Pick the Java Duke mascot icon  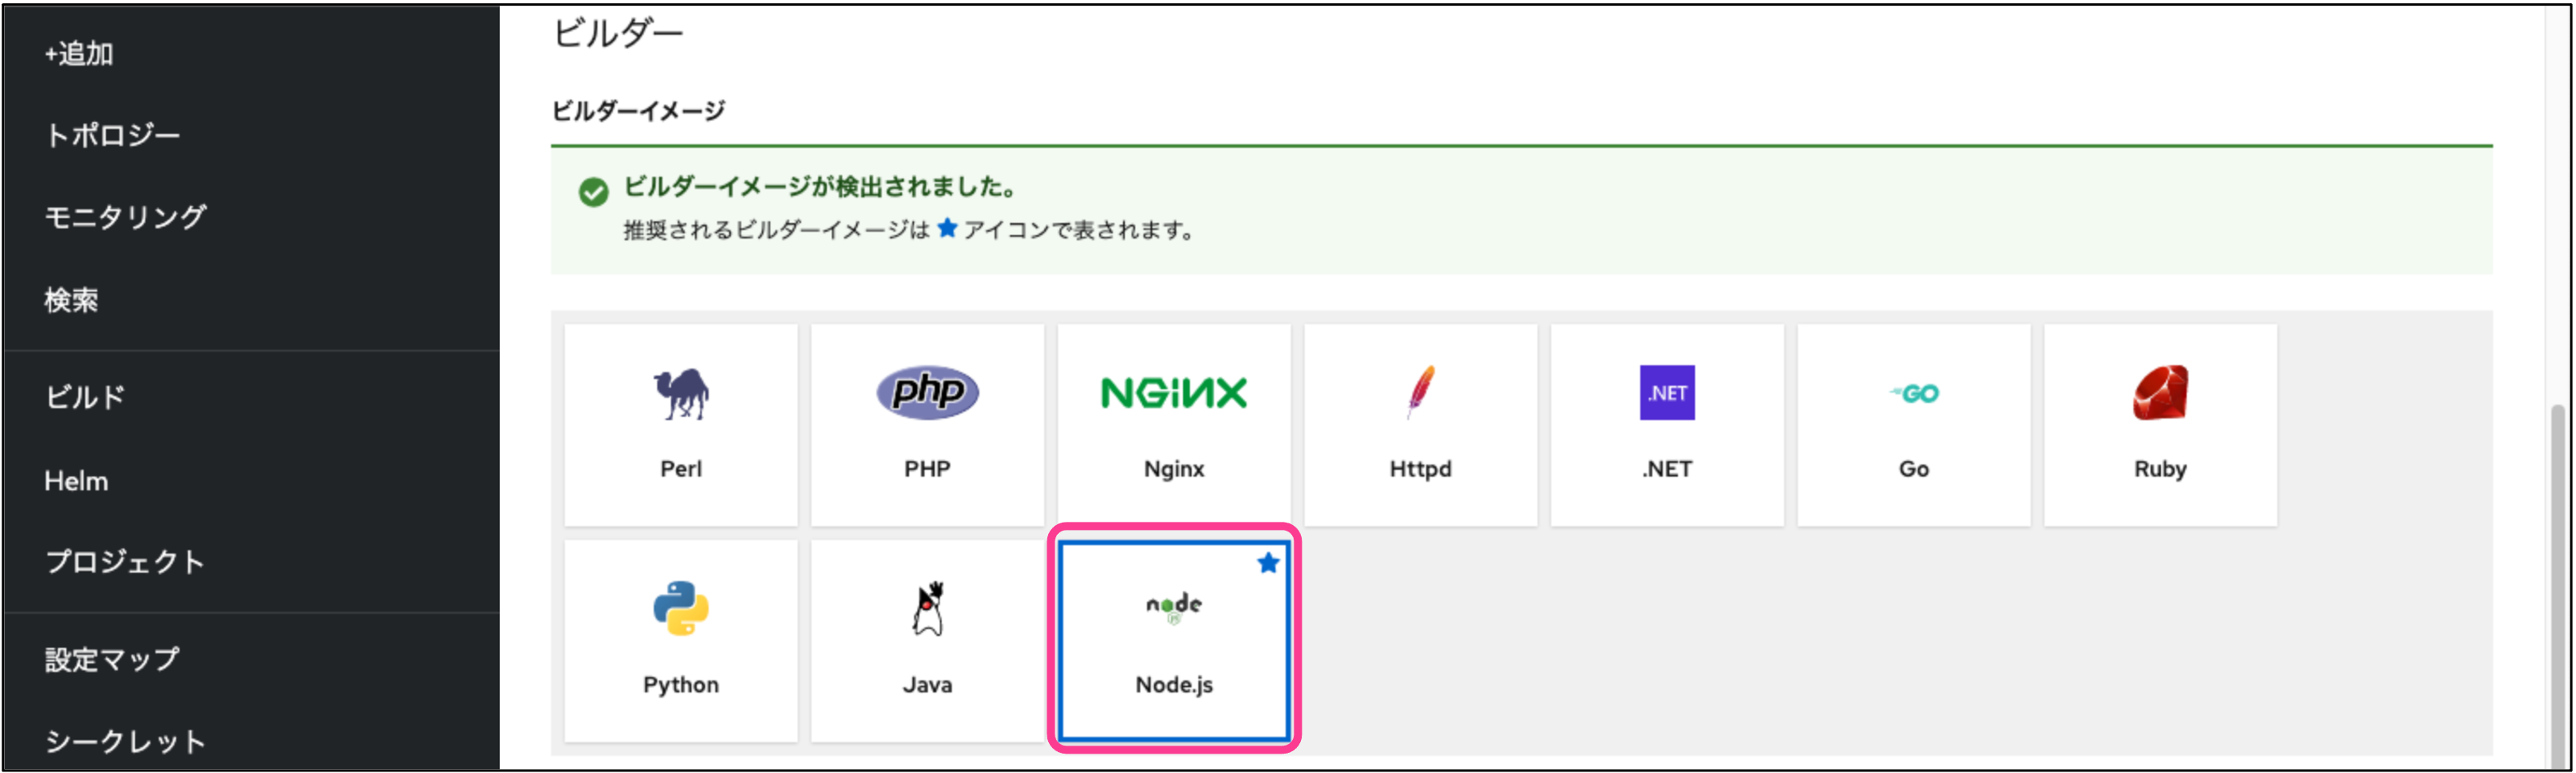point(928,608)
